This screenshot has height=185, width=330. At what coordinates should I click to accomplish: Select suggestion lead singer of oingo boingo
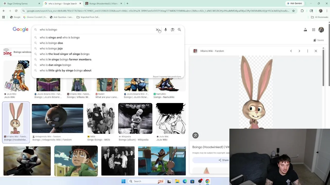[x=108, y=54]
